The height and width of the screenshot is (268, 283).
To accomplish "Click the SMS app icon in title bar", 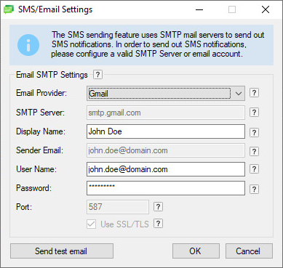I will click(x=9, y=9).
